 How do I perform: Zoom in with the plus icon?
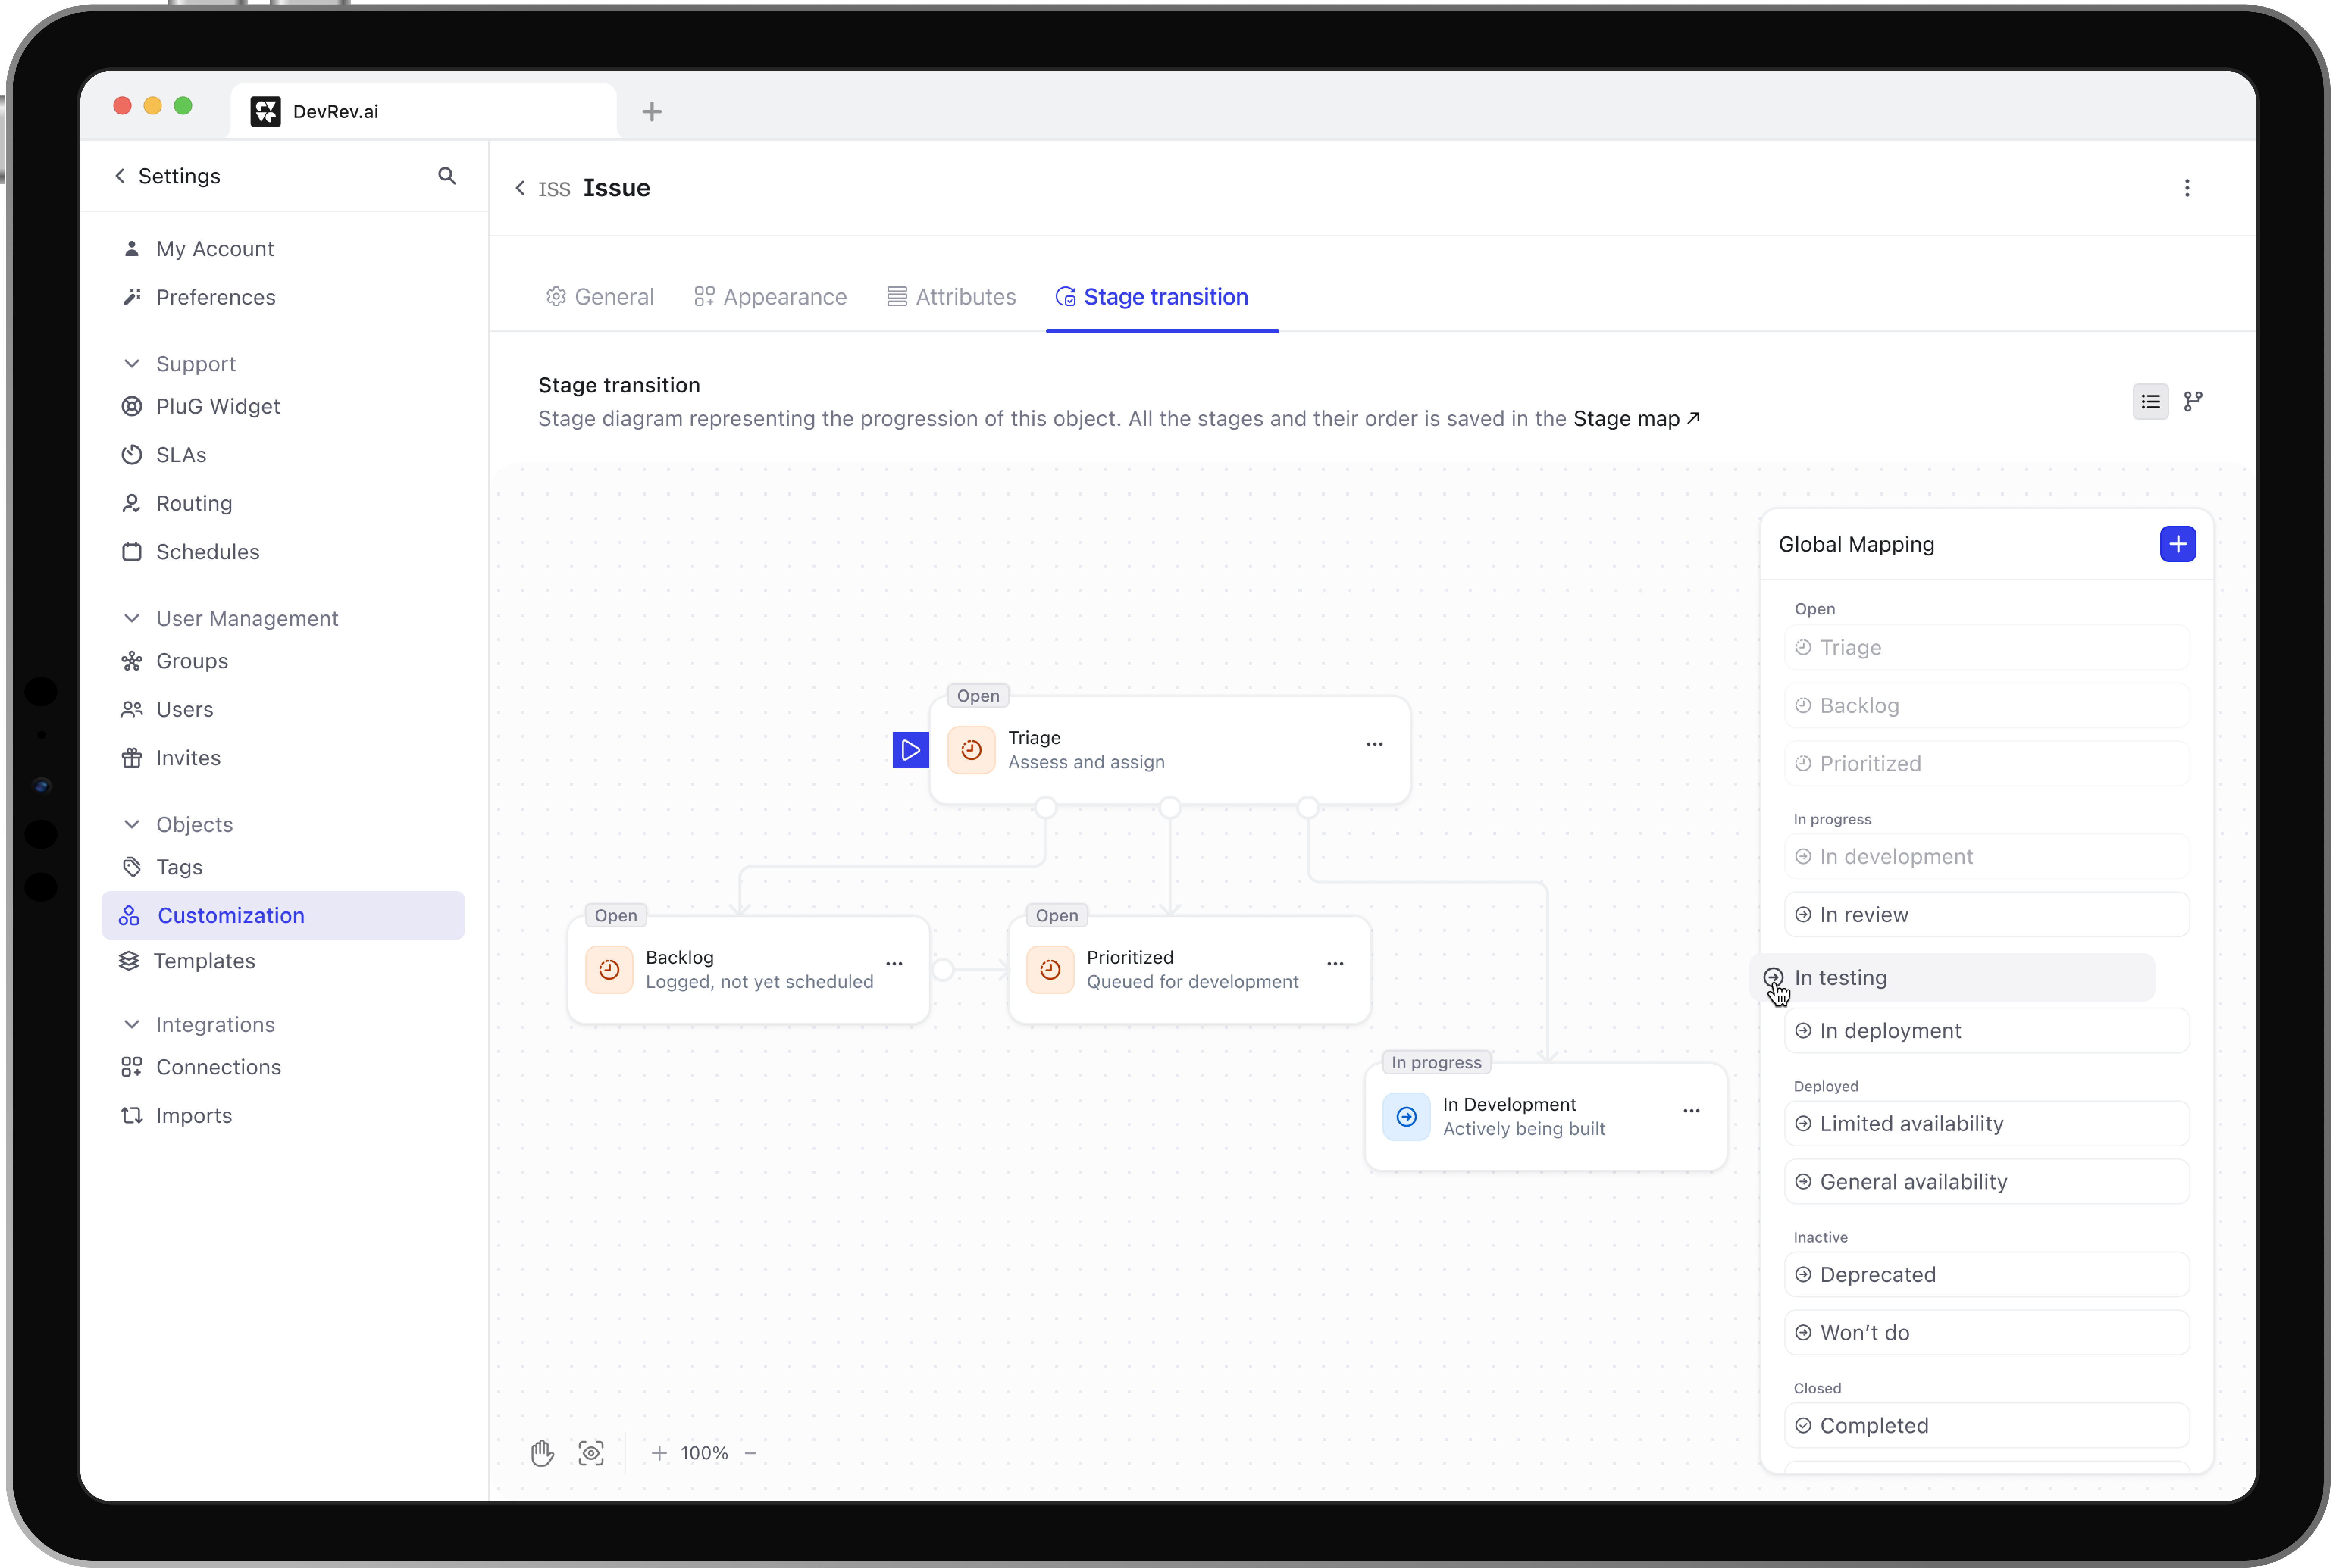[x=659, y=1453]
